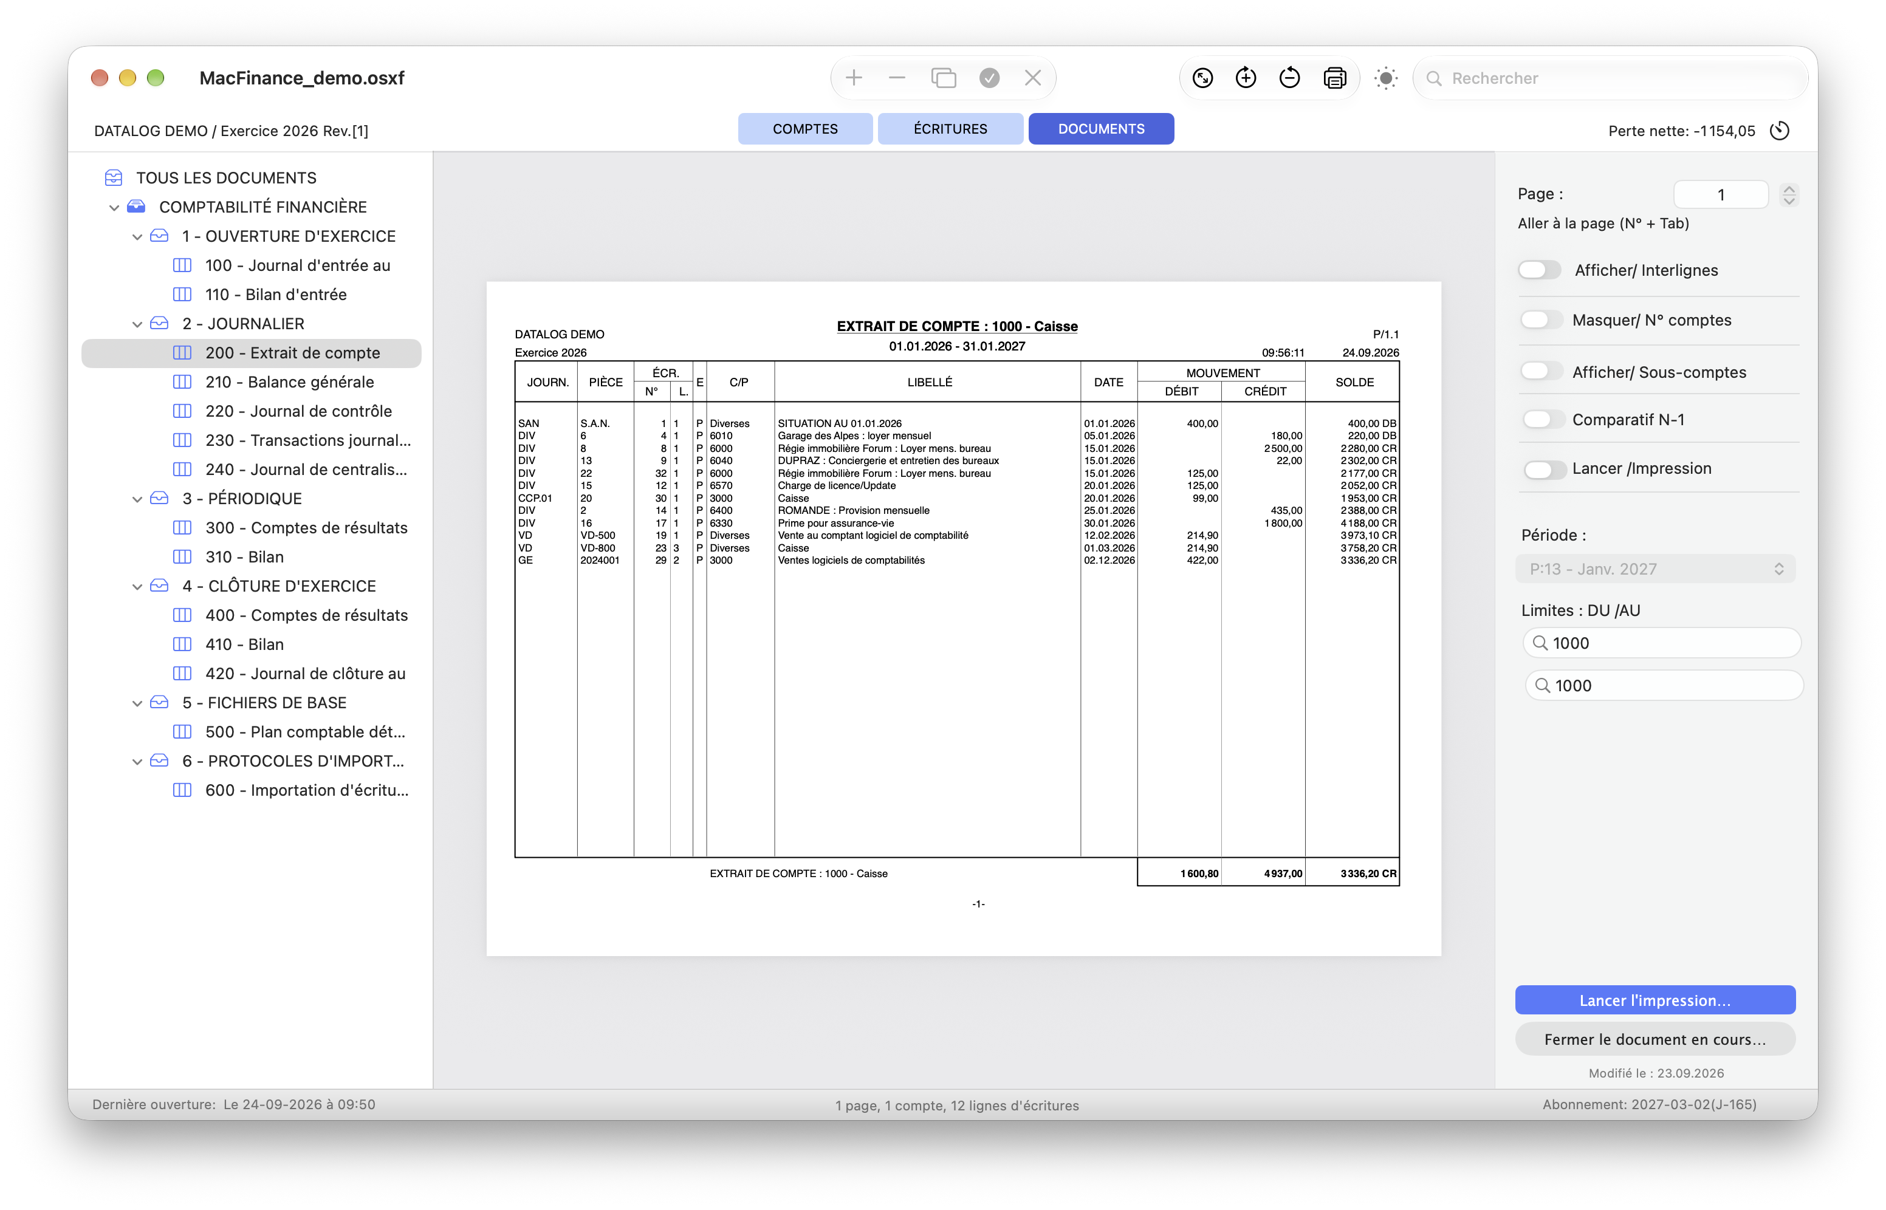Collapse 4 - CLÔTURE D'EXERCICE section
Screen dimensions: 1886x1210
[137, 586]
